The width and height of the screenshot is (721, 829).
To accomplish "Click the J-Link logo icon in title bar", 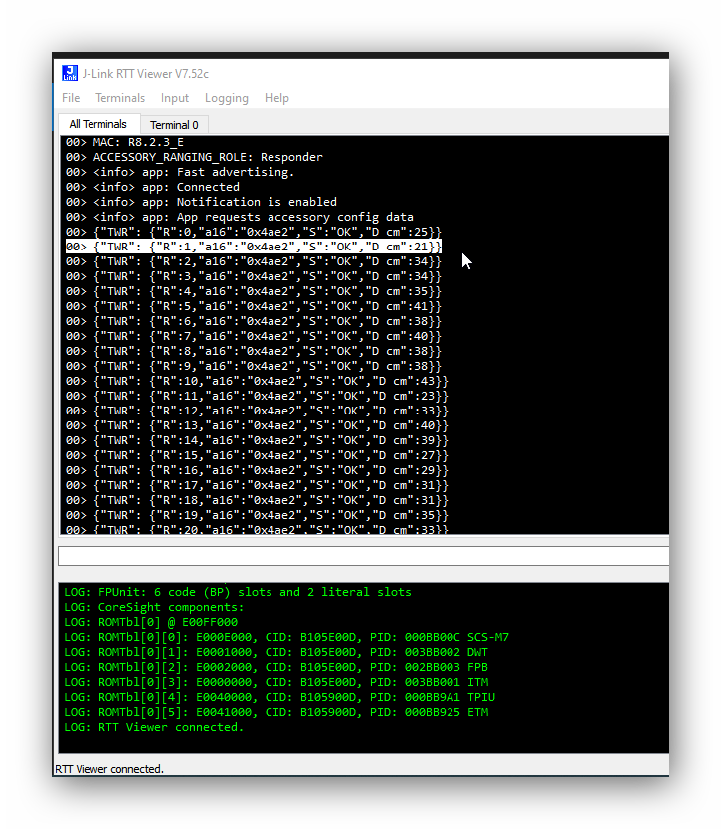I will click(x=70, y=73).
